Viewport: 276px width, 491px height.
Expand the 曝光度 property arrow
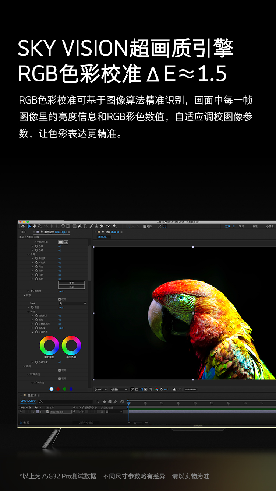pyautogui.click(x=32, y=259)
